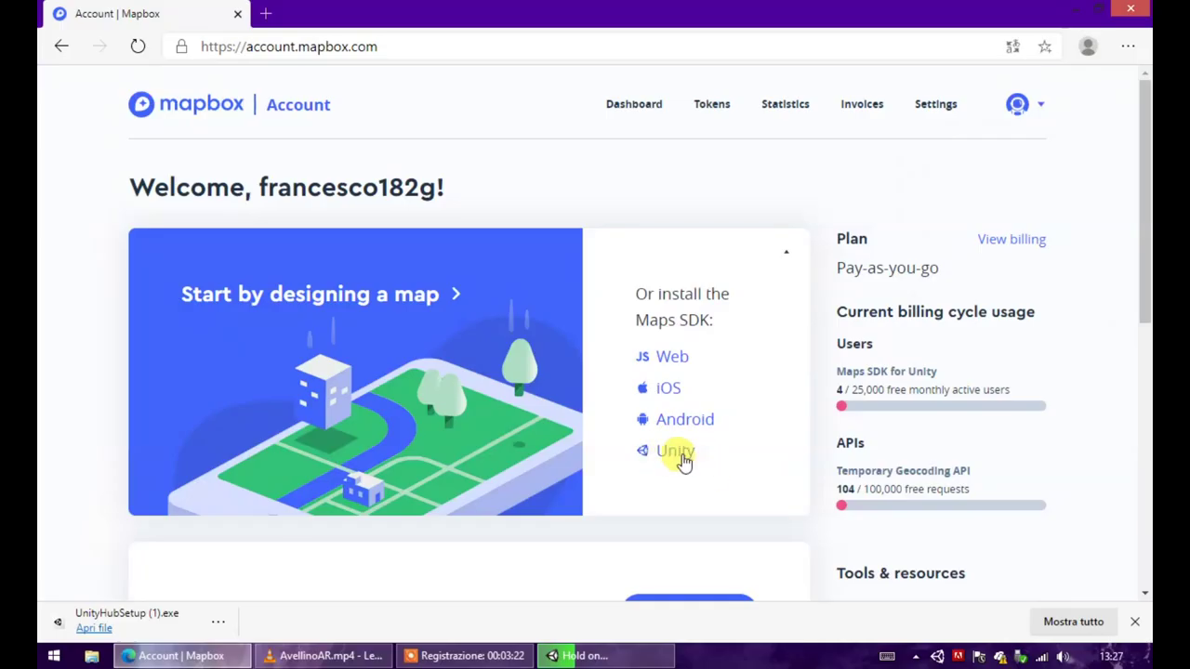Click the Adobe tray icon
The width and height of the screenshot is (1190, 669).
point(959,656)
